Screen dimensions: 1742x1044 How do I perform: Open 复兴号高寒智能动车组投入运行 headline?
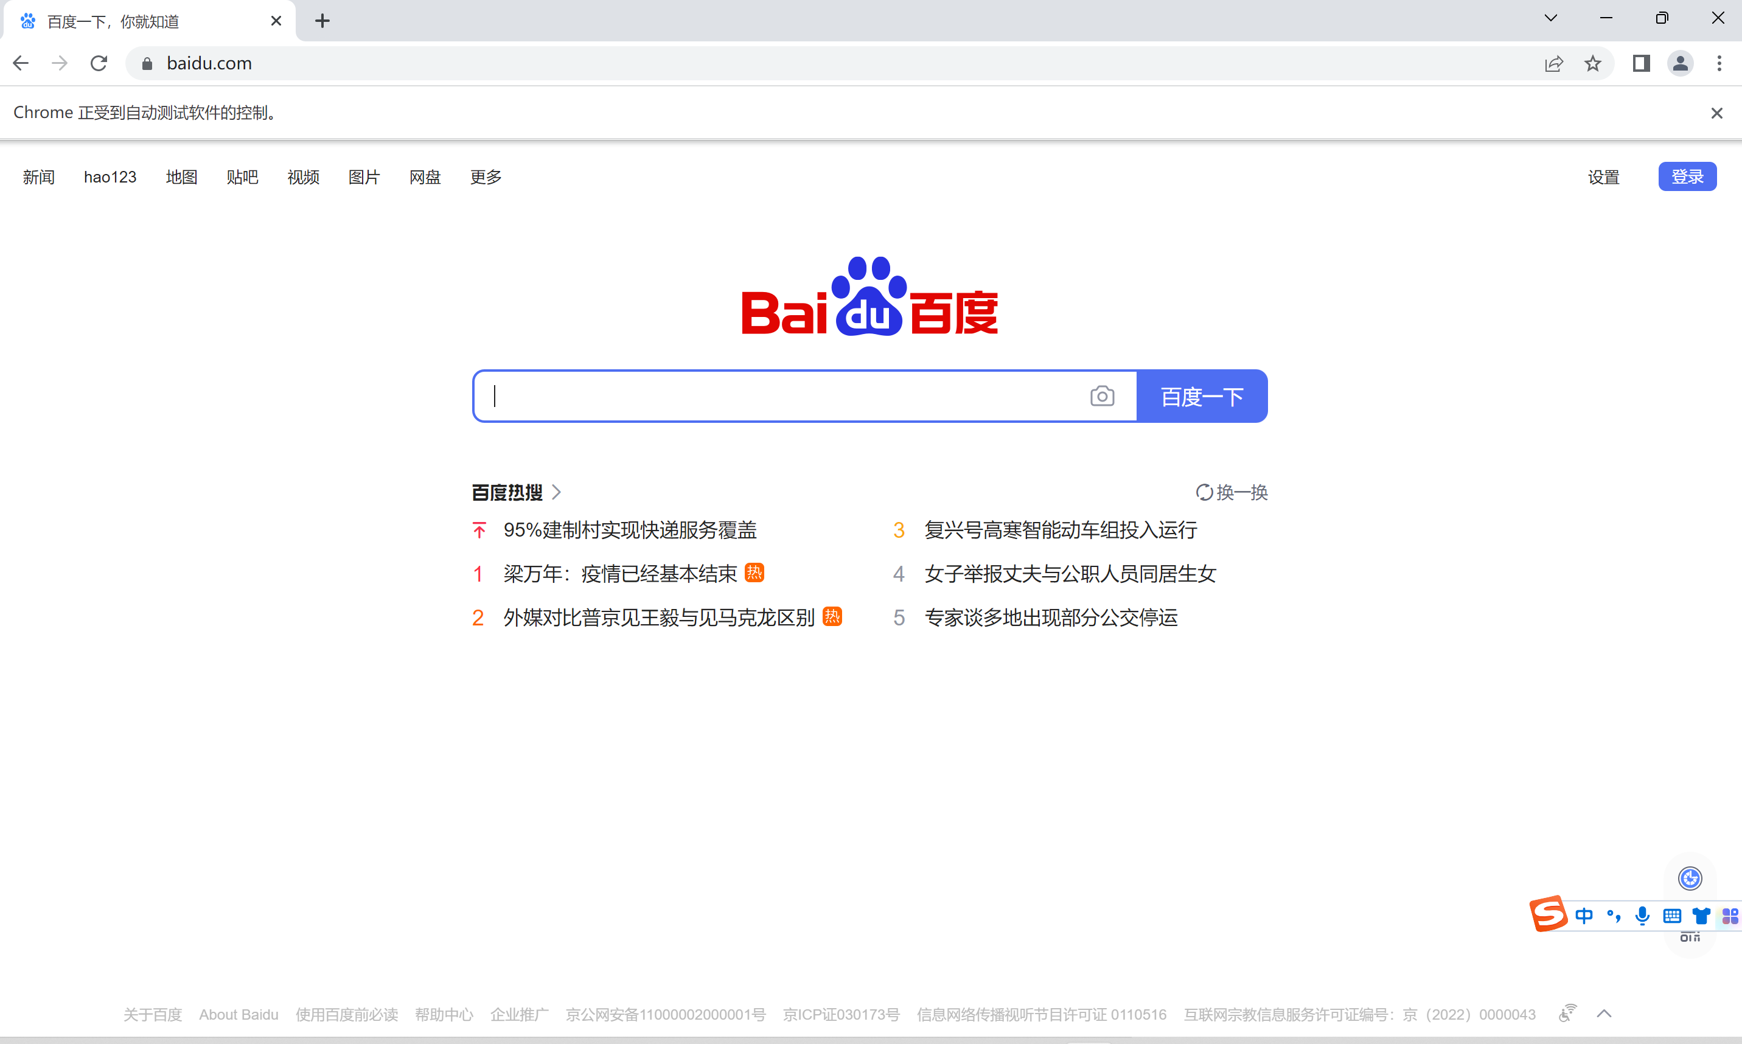pyautogui.click(x=1061, y=530)
